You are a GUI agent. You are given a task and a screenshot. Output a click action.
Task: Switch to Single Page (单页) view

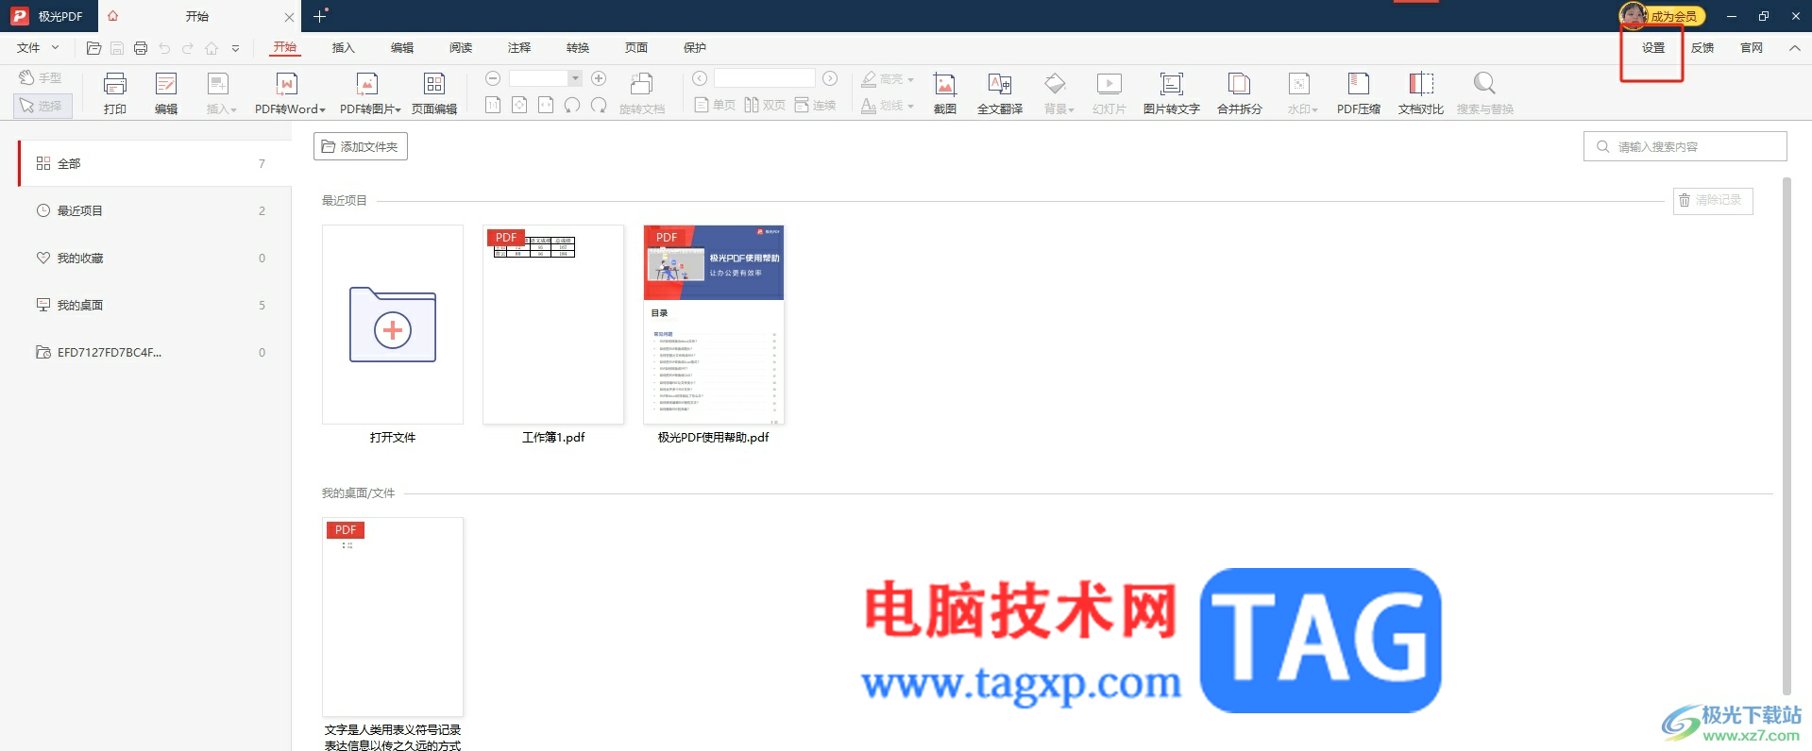715,105
